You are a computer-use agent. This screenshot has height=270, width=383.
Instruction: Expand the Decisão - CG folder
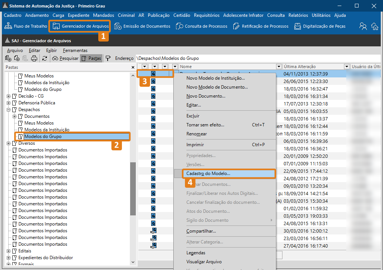click(9, 96)
